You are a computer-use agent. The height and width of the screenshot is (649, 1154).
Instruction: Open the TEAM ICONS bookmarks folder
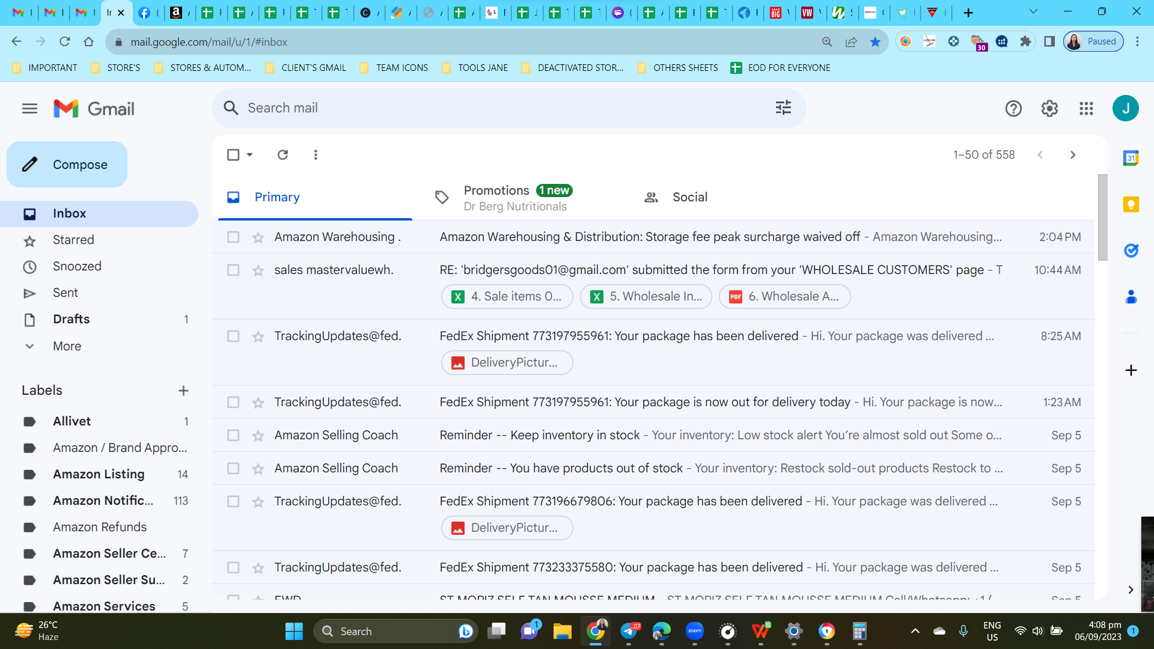(394, 68)
